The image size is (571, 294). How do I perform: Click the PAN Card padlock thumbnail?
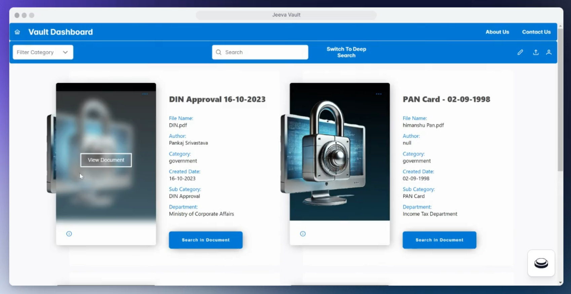pos(340,152)
